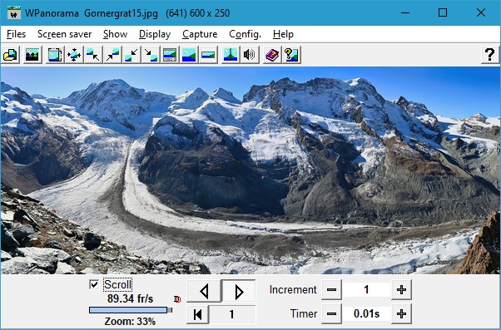Click the Zoom: 33% label

tap(130, 321)
